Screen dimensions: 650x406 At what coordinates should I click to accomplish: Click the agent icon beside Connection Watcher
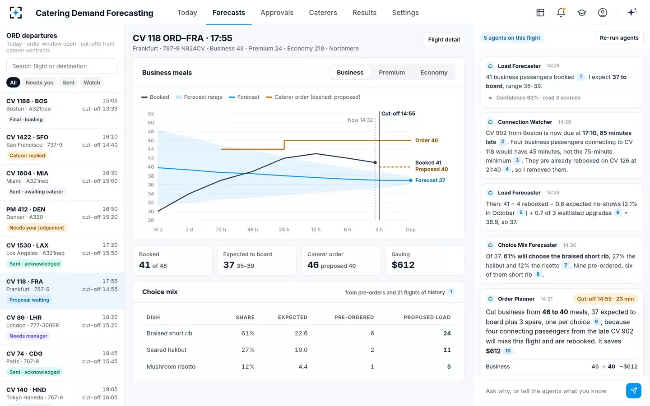click(490, 122)
